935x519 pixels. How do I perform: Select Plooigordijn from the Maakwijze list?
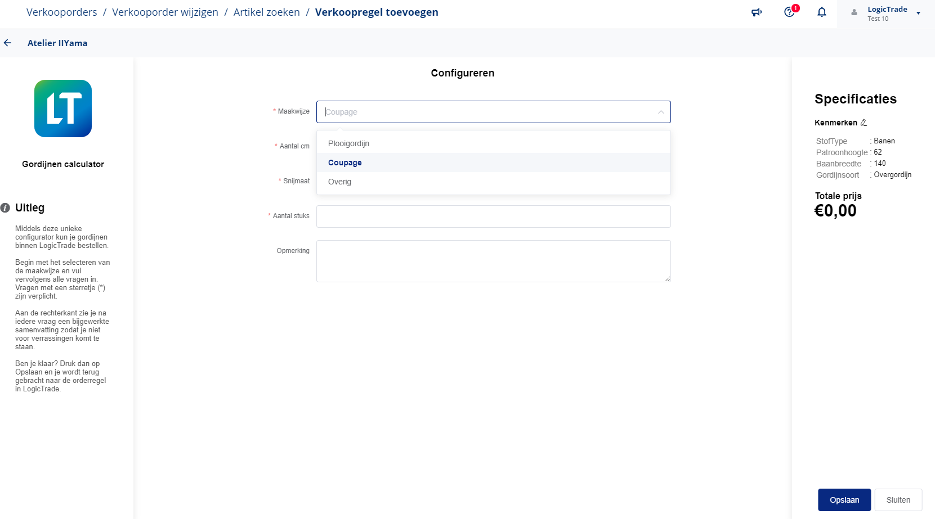348,143
